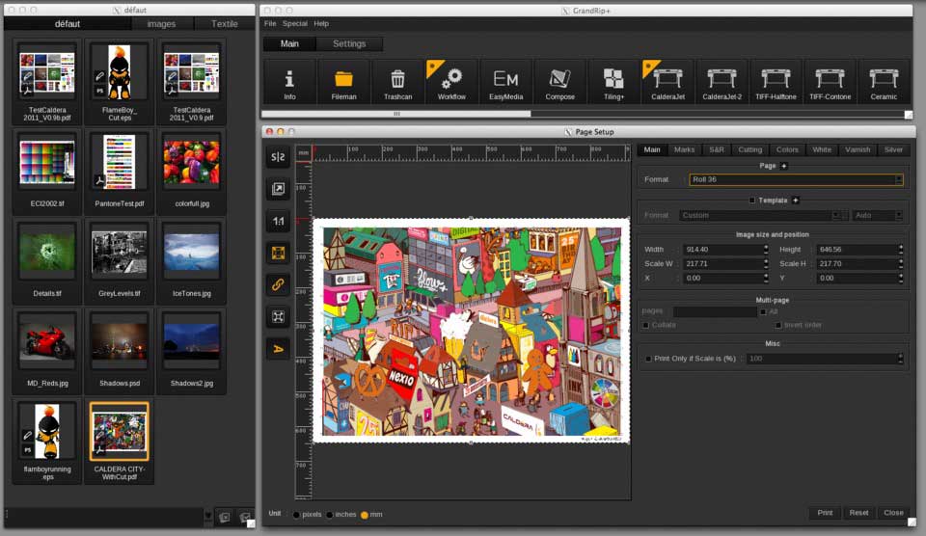Add a template using the plus icon
Image resolution: width=926 pixels, height=536 pixels.
pyautogui.click(x=796, y=201)
